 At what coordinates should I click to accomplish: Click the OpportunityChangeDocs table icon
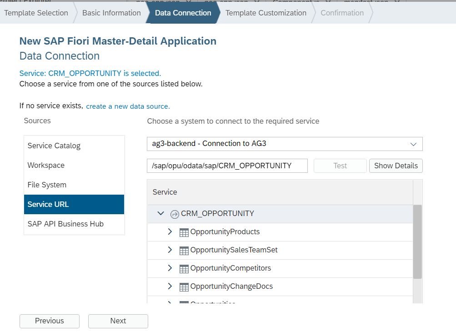(184, 287)
